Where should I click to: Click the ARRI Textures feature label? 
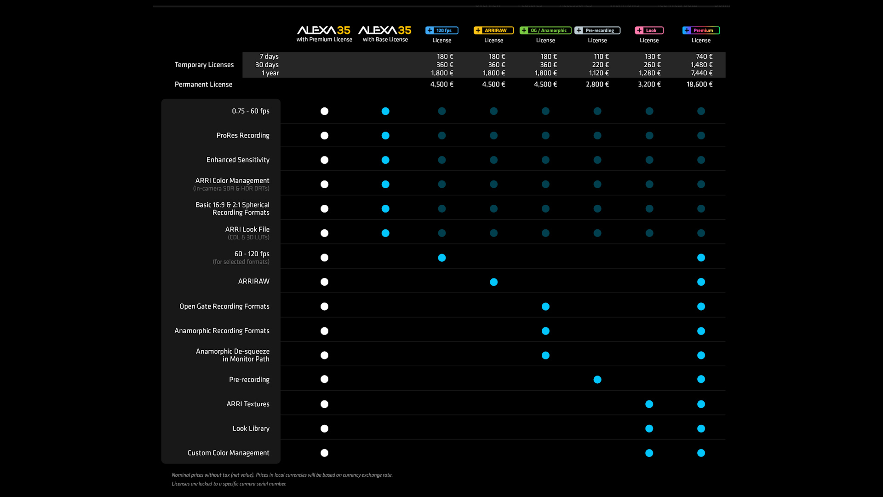(248, 404)
